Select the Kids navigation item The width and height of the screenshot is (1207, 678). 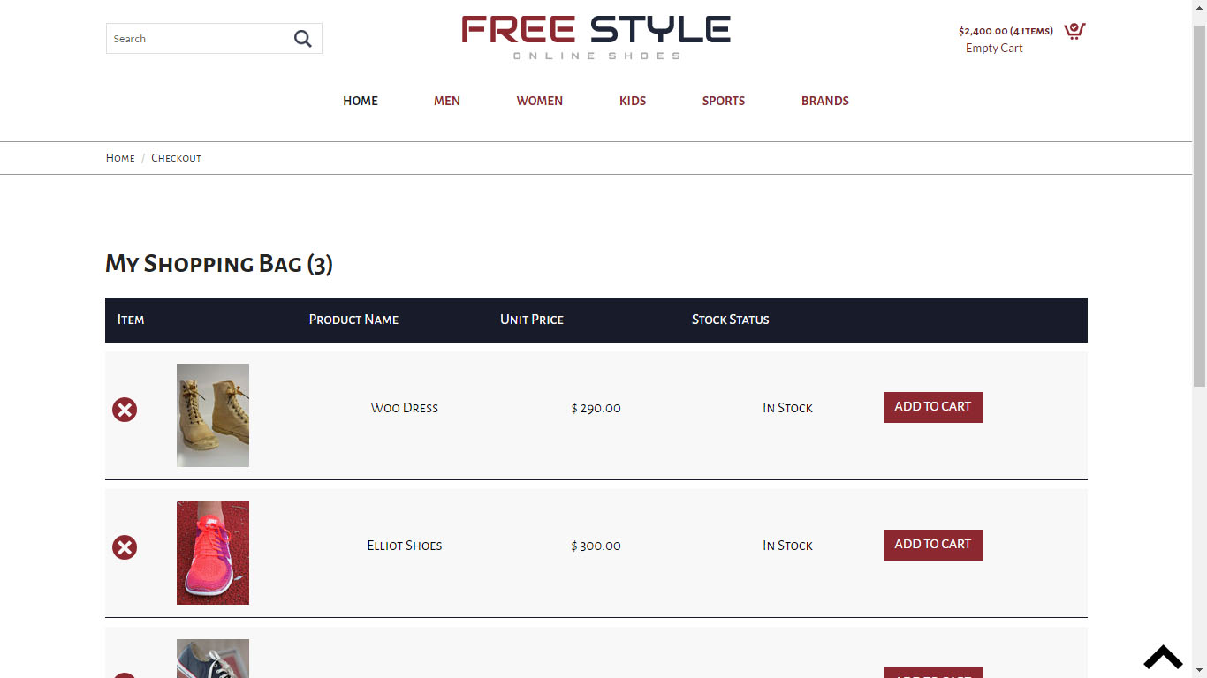[x=633, y=101]
